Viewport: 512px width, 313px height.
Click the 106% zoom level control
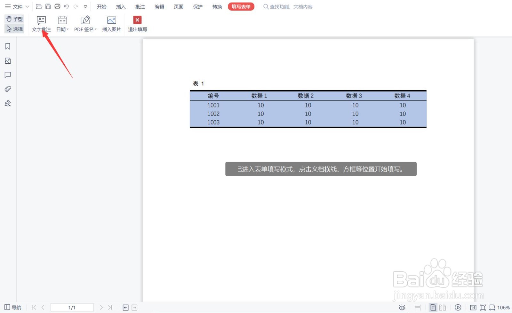[x=504, y=307]
